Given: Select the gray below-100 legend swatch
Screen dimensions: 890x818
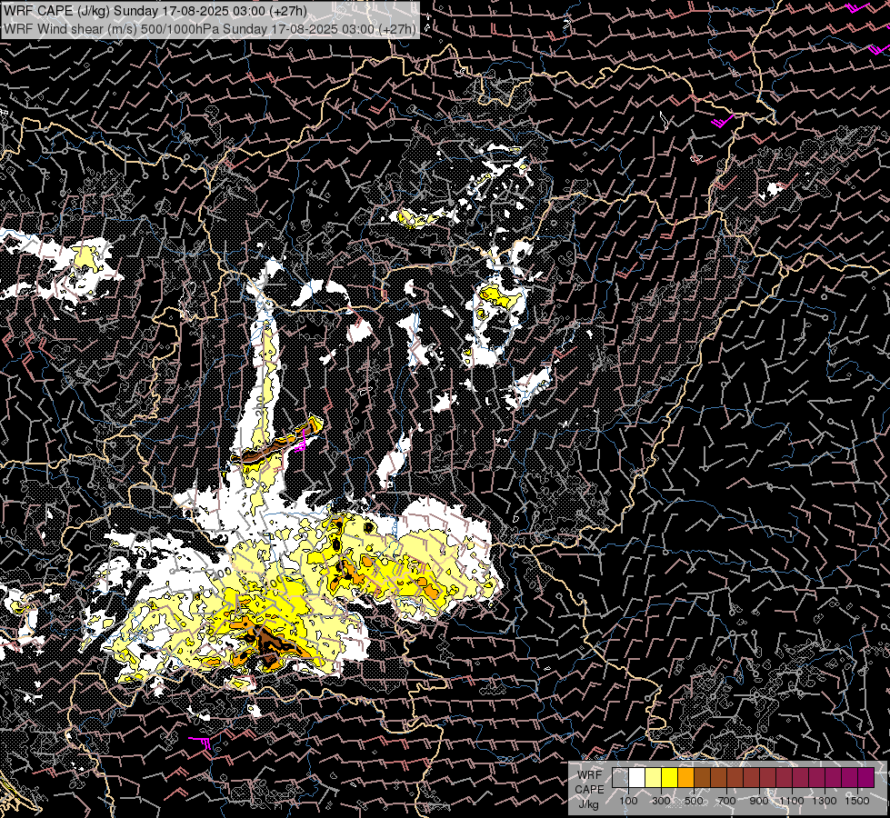Looking at the screenshot, I should tap(620, 777).
